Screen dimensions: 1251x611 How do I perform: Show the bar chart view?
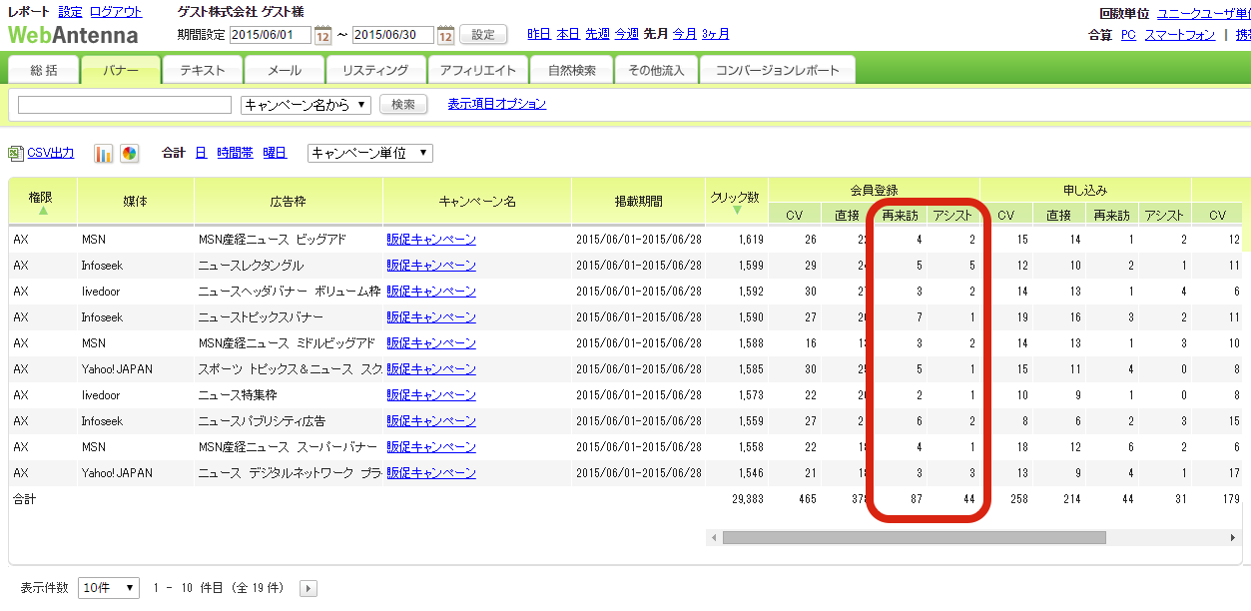104,154
